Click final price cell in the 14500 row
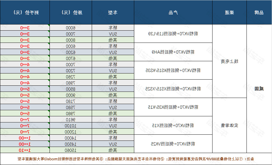 point(25,144)
